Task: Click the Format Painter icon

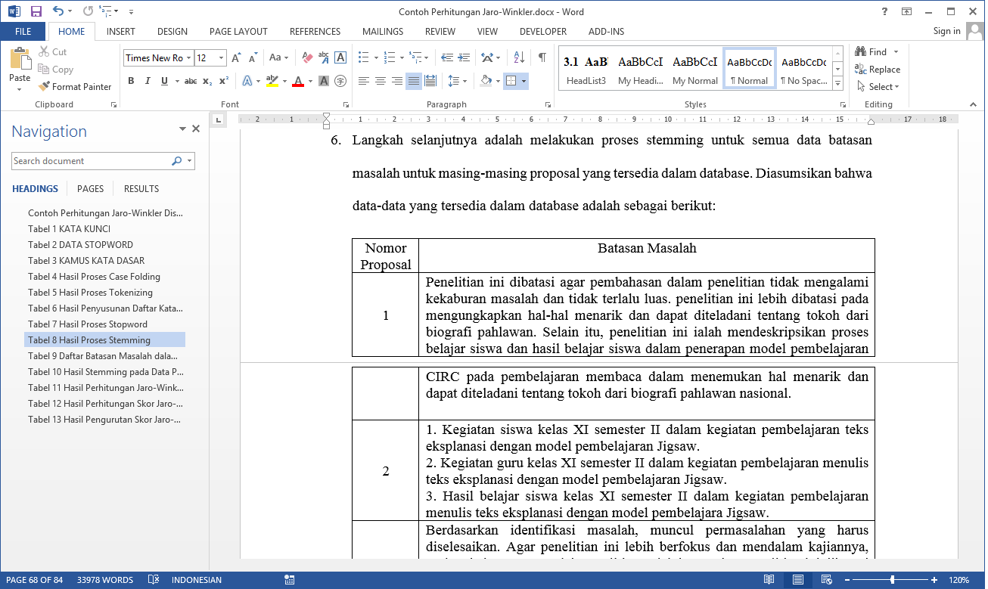Action: [45, 87]
